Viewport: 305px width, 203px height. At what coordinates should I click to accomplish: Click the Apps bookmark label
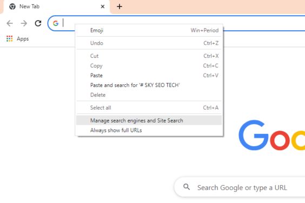pos(23,39)
